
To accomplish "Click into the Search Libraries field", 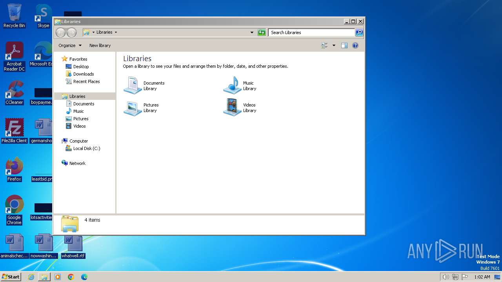I will 312,33.
